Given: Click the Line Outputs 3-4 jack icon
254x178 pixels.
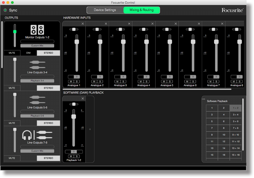Looking at the screenshot, I should click(37, 65).
